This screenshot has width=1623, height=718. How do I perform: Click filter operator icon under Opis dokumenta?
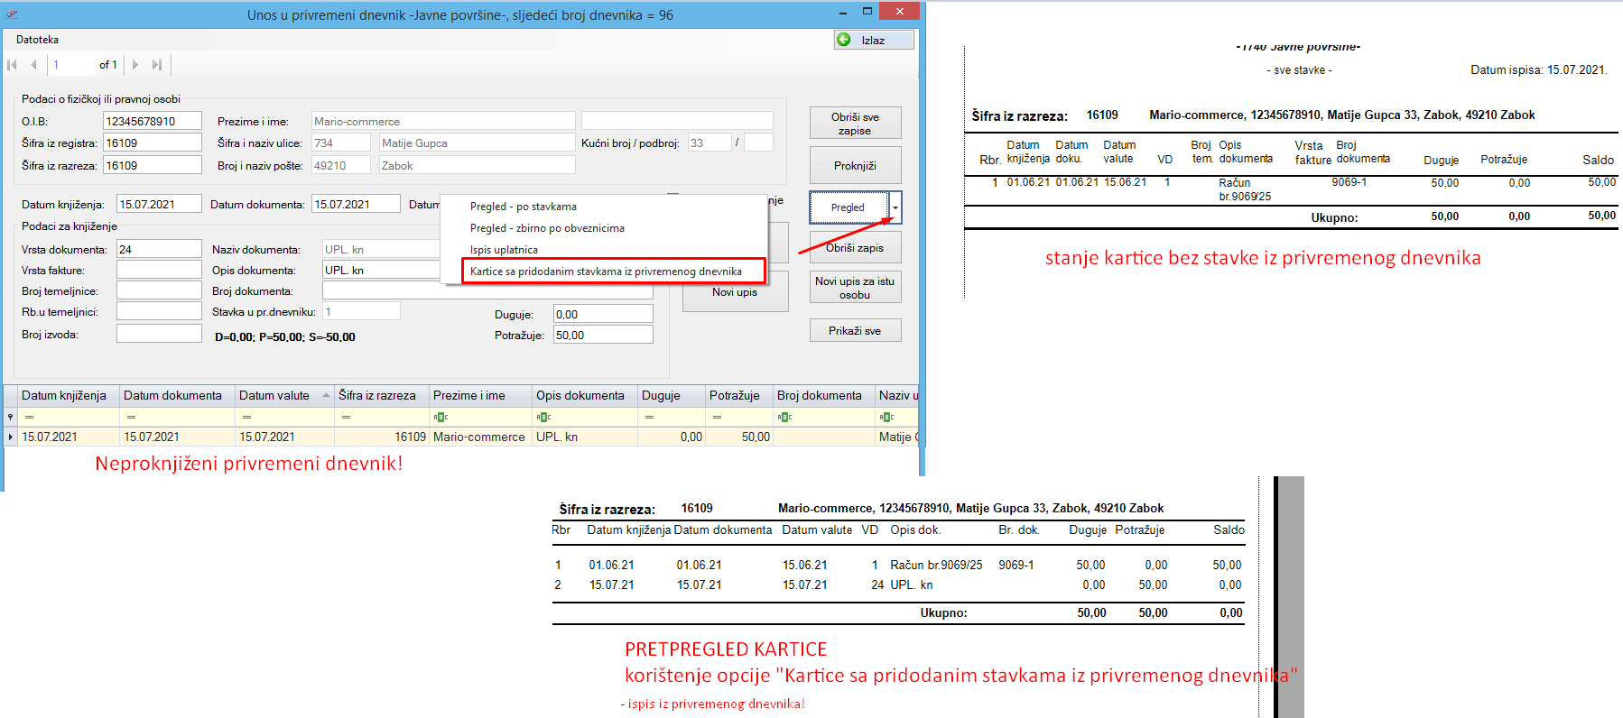[x=543, y=418]
